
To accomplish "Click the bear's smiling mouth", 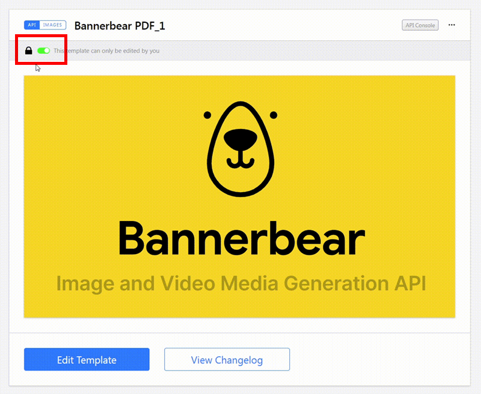I will point(240,161).
